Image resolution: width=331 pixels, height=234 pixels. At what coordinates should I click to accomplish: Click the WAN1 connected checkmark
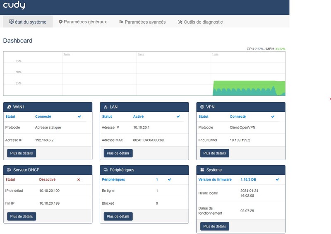pyautogui.click(x=79, y=117)
